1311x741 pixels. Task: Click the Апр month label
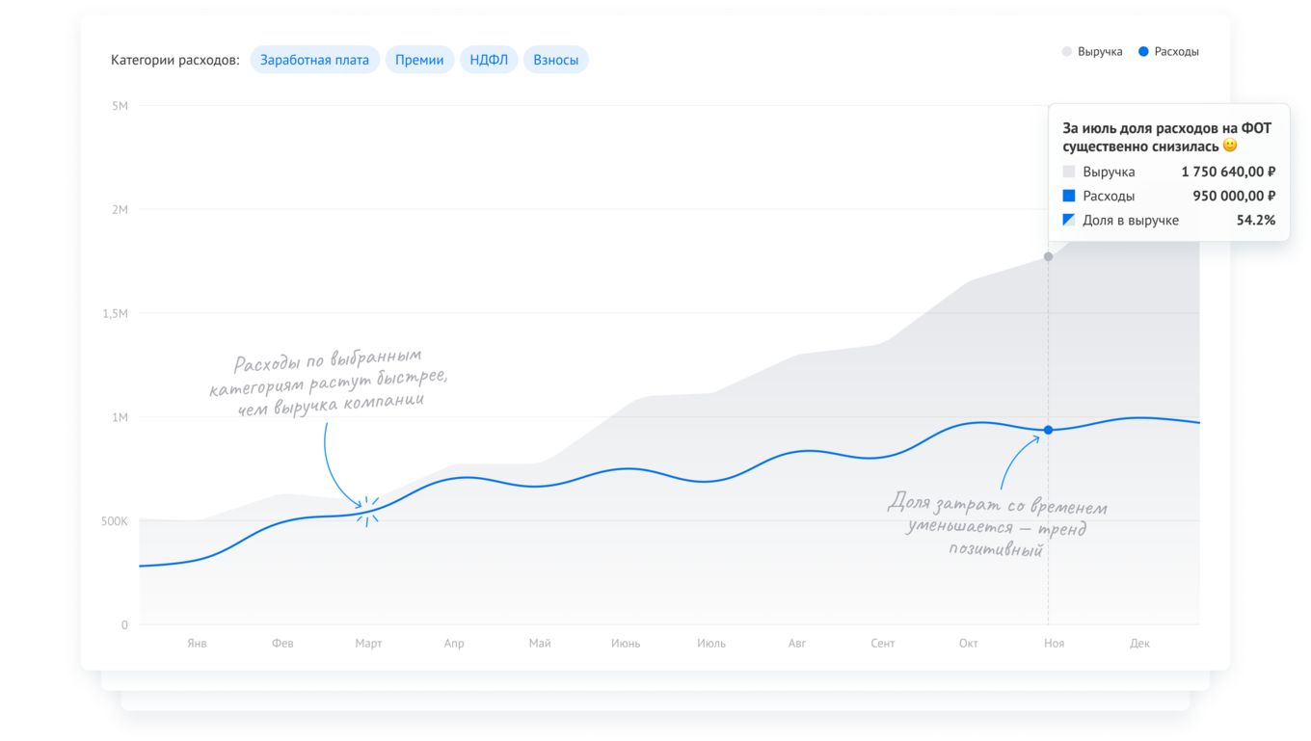point(454,643)
